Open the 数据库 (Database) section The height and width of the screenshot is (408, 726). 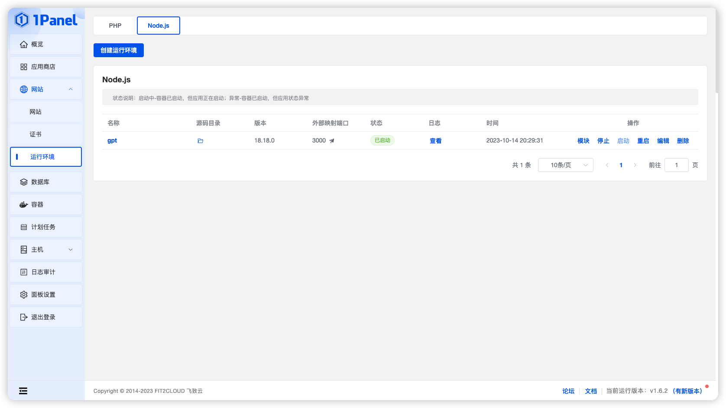pos(45,182)
